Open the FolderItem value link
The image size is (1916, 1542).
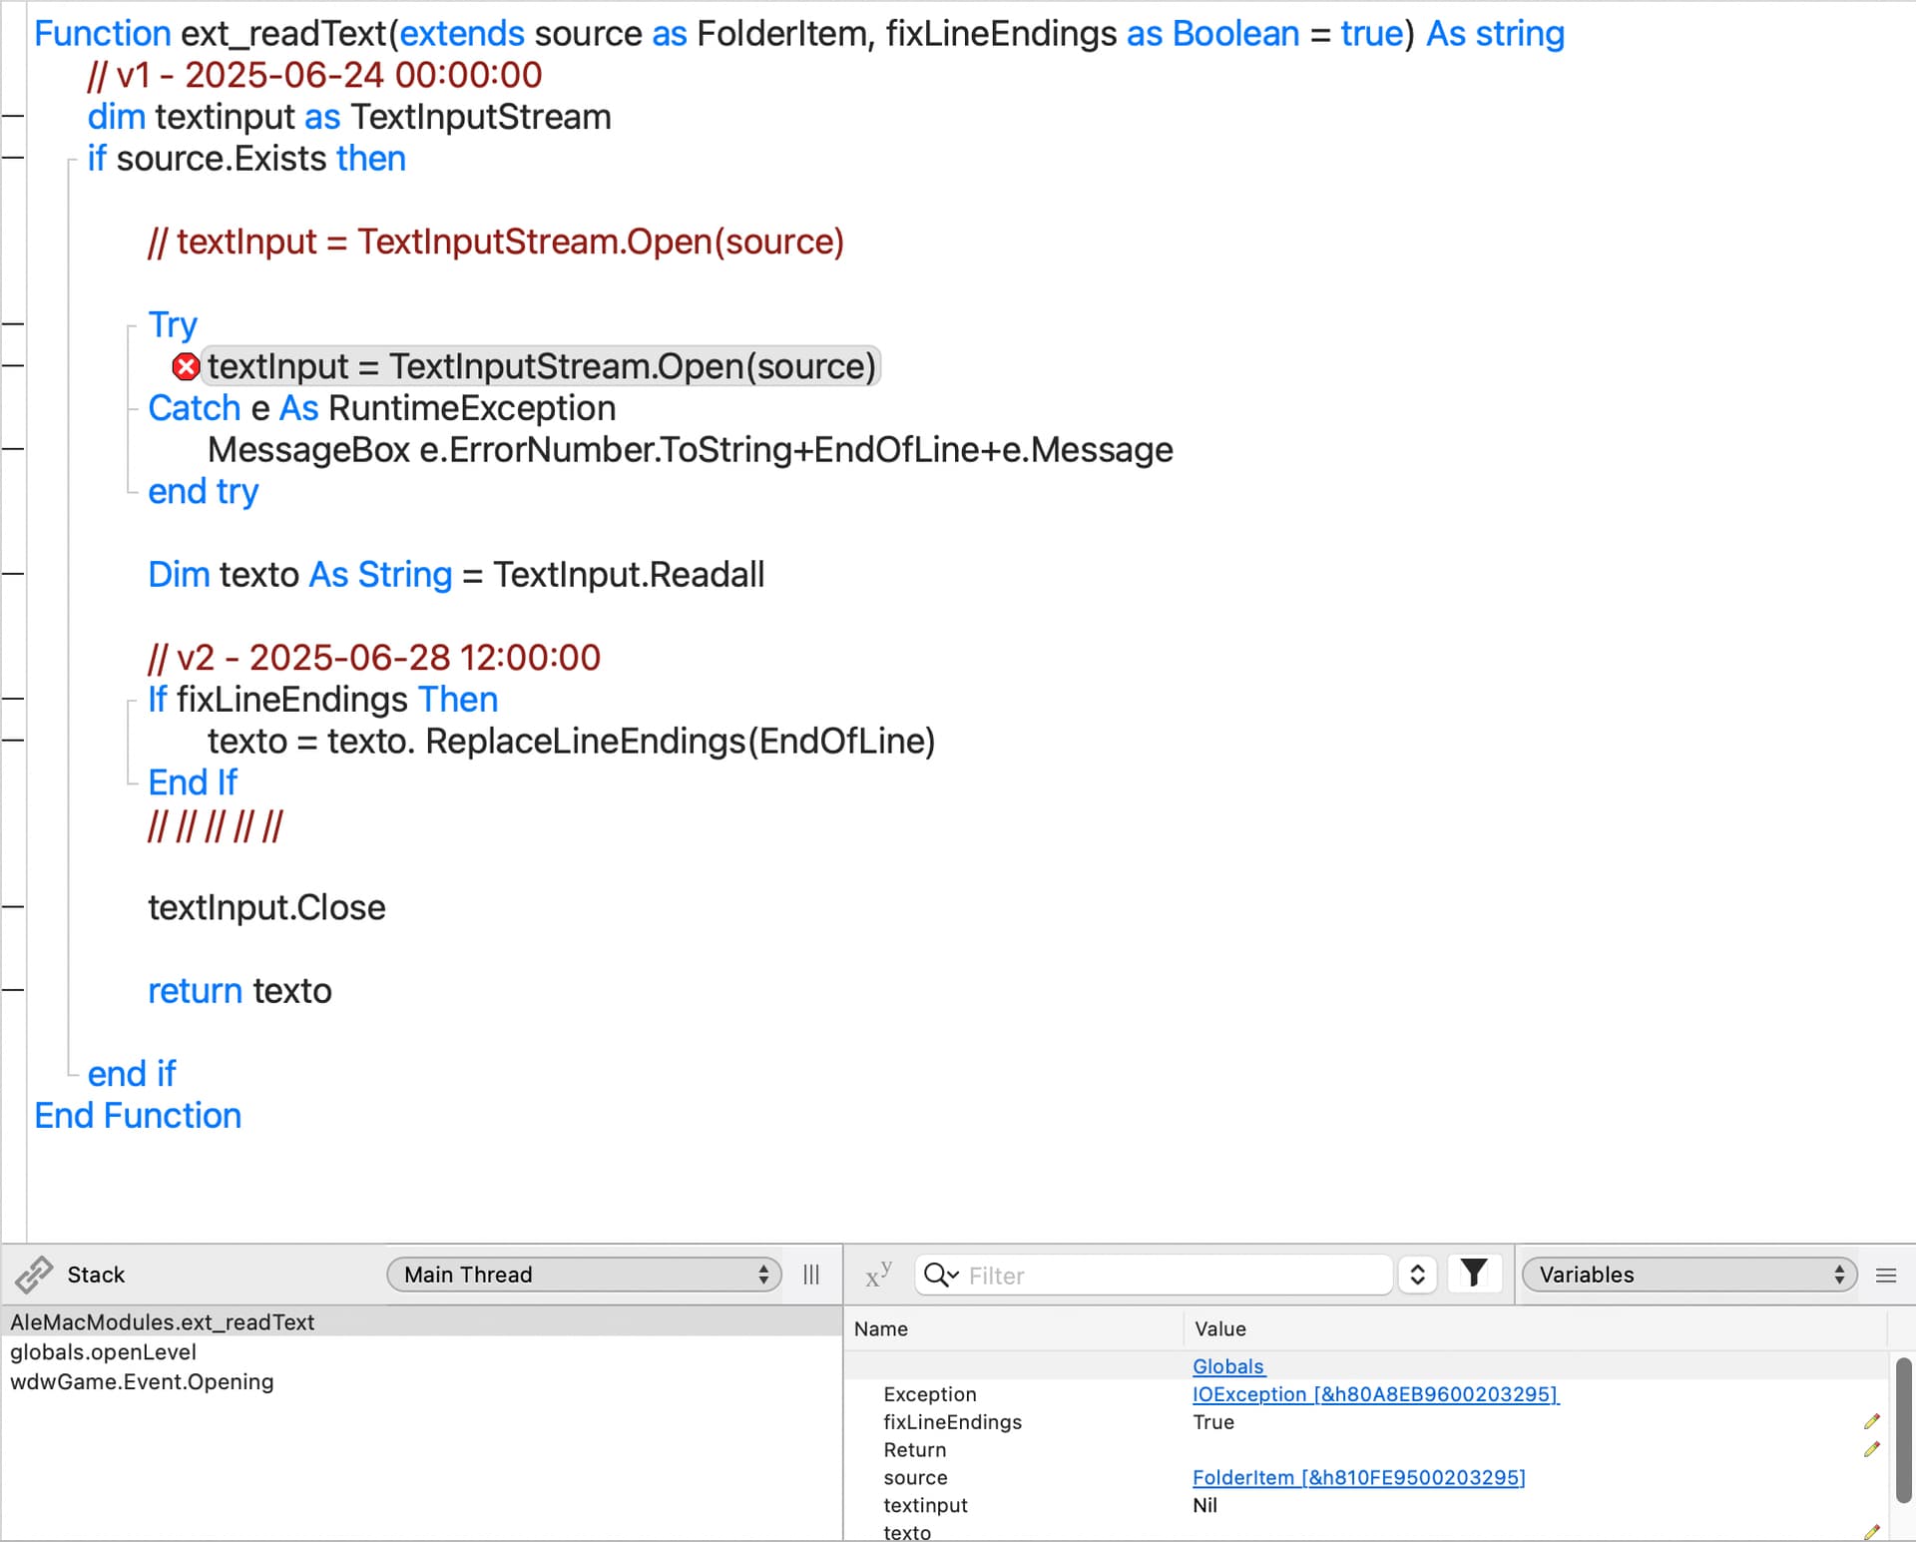click(1358, 1477)
